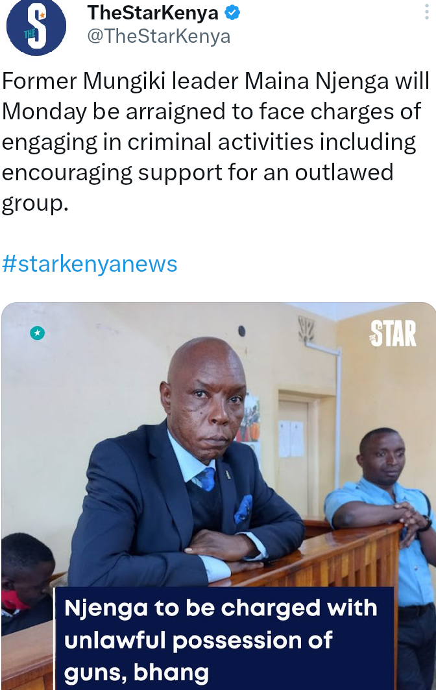Image resolution: width=436 pixels, height=690 pixels.
Task: Click TheStarKenya display name
Action: point(153,13)
